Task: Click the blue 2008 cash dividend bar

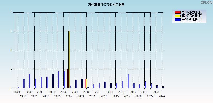Action: tap(76, 84)
